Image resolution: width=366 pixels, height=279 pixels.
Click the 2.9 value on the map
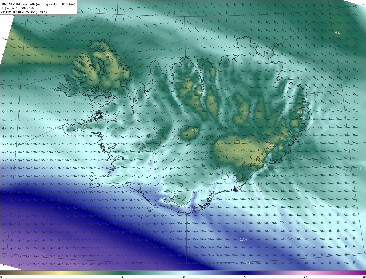coord(11,35)
